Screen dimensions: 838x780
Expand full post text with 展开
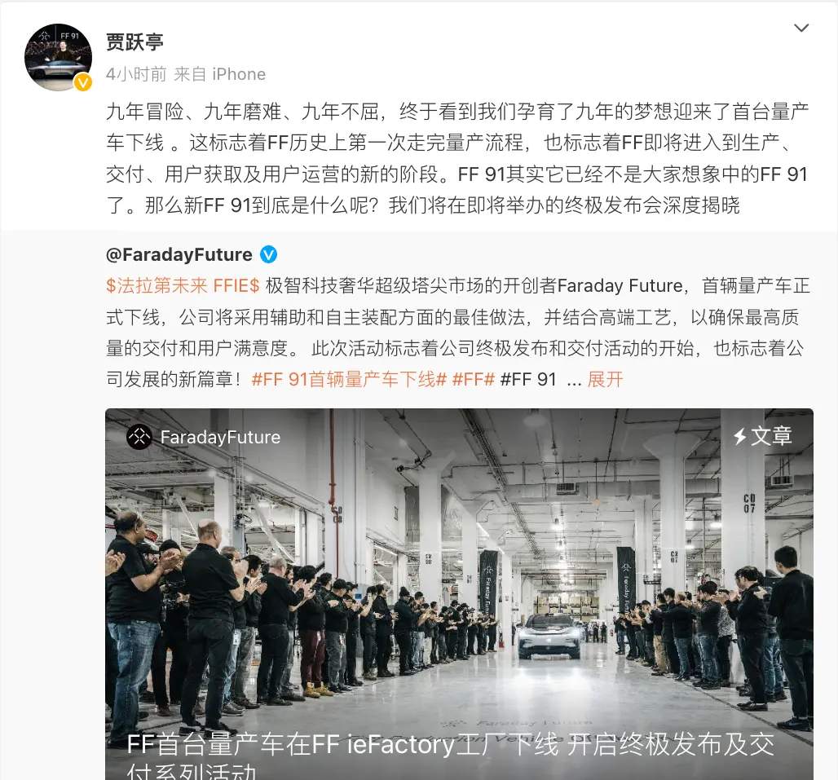pos(605,379)
